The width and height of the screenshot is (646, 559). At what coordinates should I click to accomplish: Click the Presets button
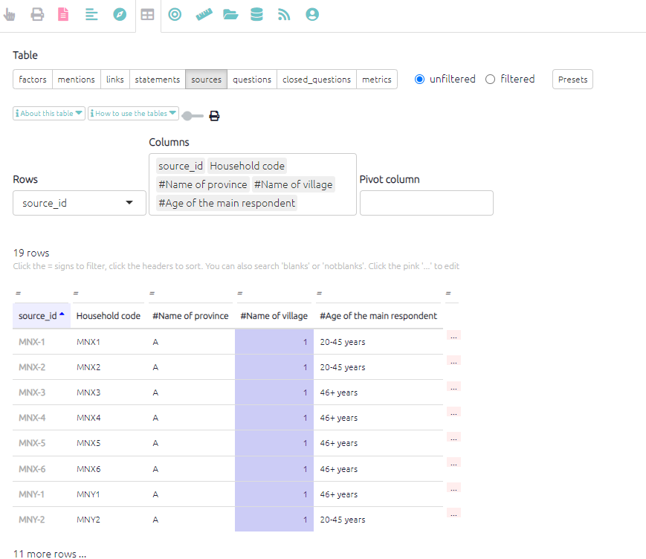point(572,80)
